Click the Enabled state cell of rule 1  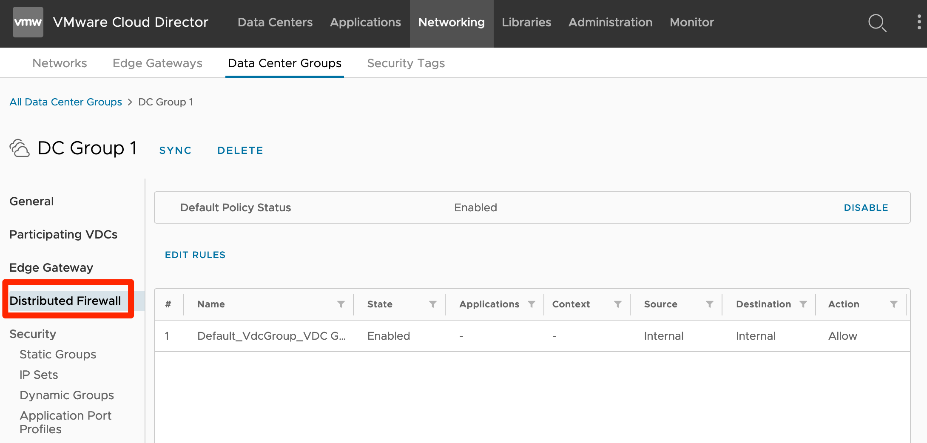389,336
